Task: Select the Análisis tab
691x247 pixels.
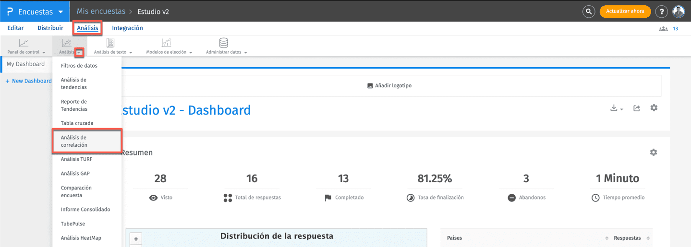Action: point(87,28)
